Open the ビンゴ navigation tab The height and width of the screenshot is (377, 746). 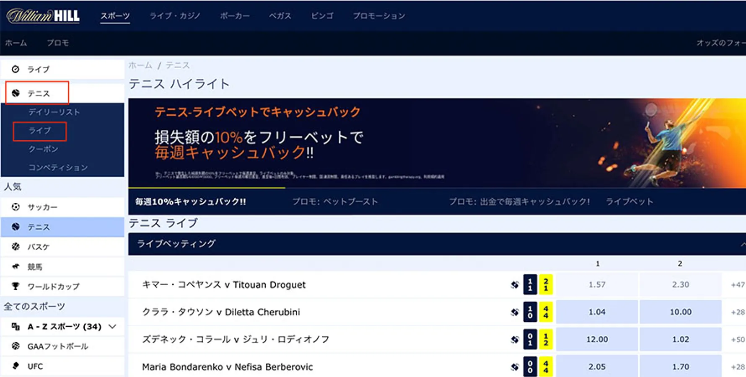[322, 16]
